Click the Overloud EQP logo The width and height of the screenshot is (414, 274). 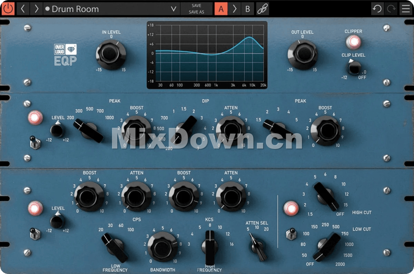[x=65, y=55]
